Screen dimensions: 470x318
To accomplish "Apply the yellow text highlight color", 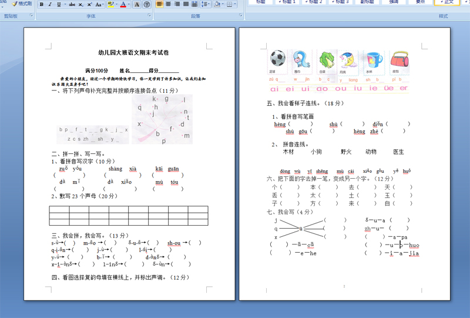I will [110, 4].
